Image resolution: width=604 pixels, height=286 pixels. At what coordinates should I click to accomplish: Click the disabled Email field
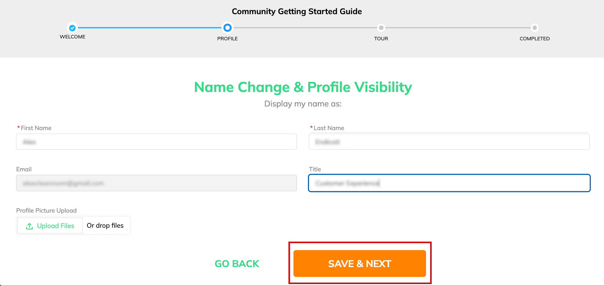pos(156,183)
